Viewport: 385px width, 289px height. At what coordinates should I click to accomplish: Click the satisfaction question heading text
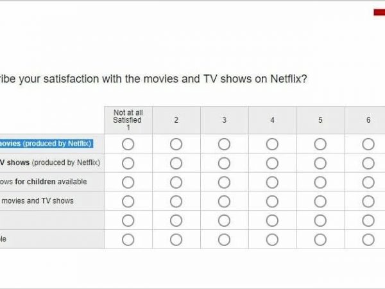[154, 80]
